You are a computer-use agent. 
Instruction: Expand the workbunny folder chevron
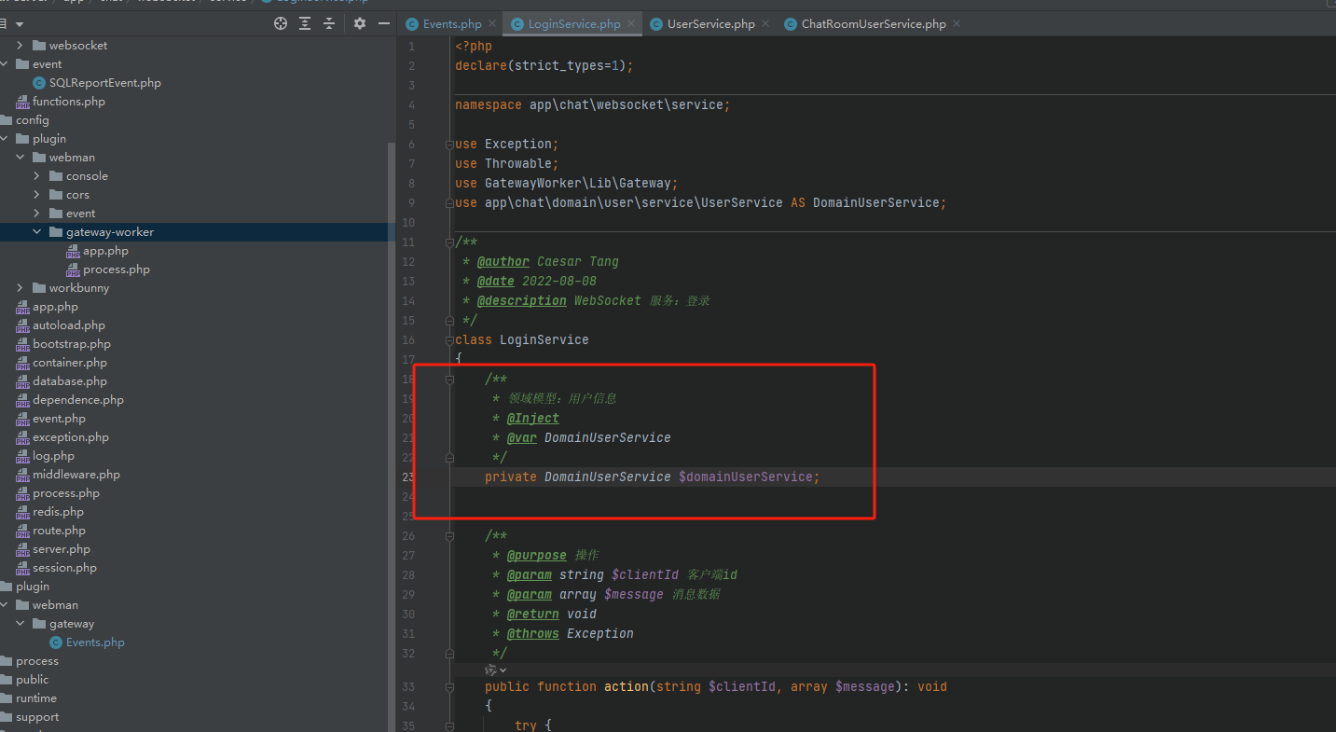tap(21, 288)
